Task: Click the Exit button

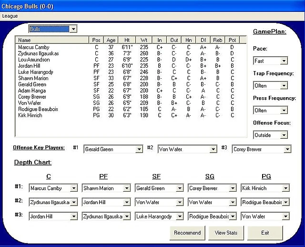Action: coord(265,233)
